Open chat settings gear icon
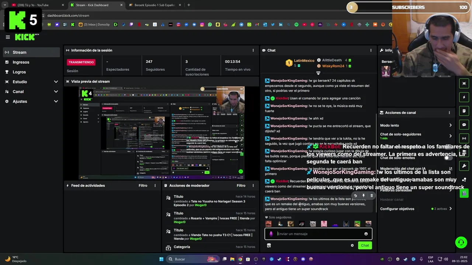 [352, 245]
